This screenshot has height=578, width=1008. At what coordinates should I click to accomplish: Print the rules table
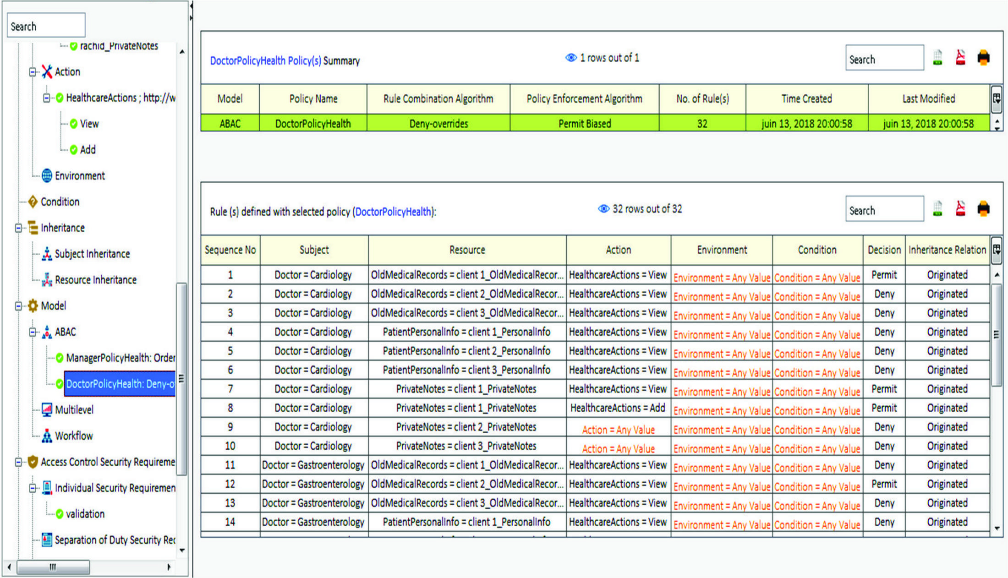983,209
